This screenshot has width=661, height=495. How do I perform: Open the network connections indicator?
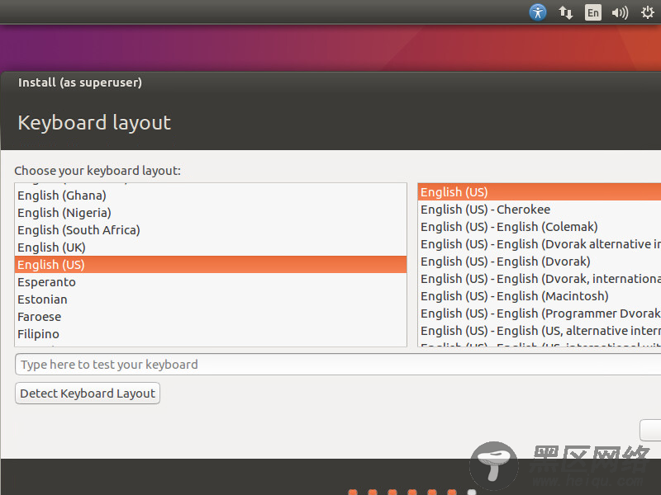(565, 12)
